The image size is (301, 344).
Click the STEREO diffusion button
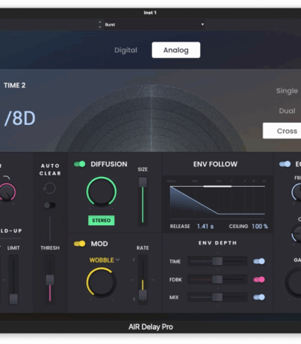tap(101, 221)
